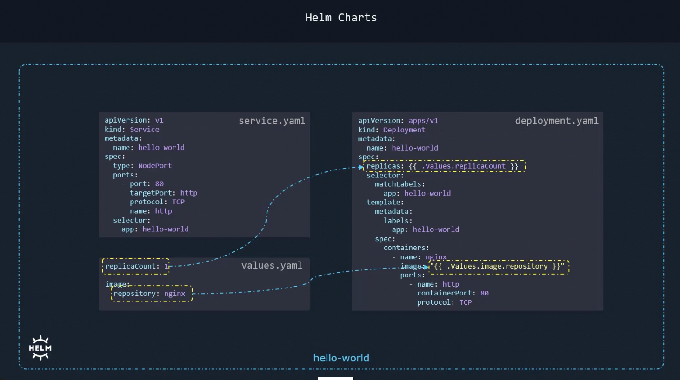Click the Helm Charts title text

click(340, 17)
